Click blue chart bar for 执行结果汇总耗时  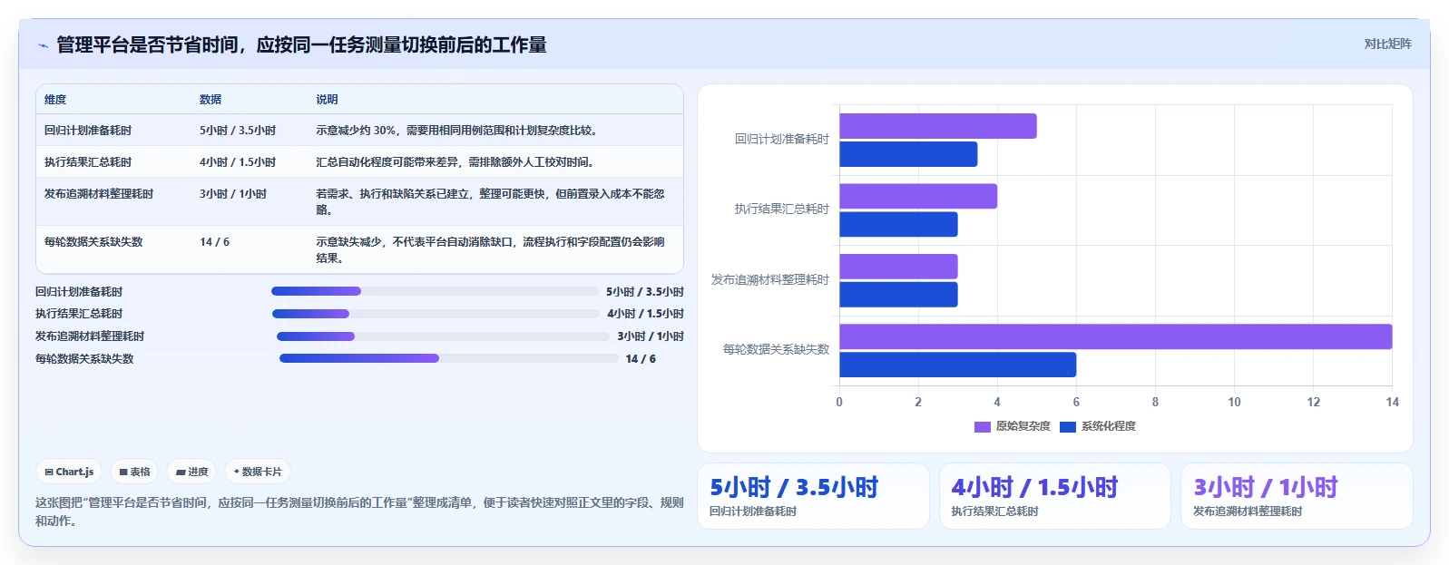click(x=898, y=224)
